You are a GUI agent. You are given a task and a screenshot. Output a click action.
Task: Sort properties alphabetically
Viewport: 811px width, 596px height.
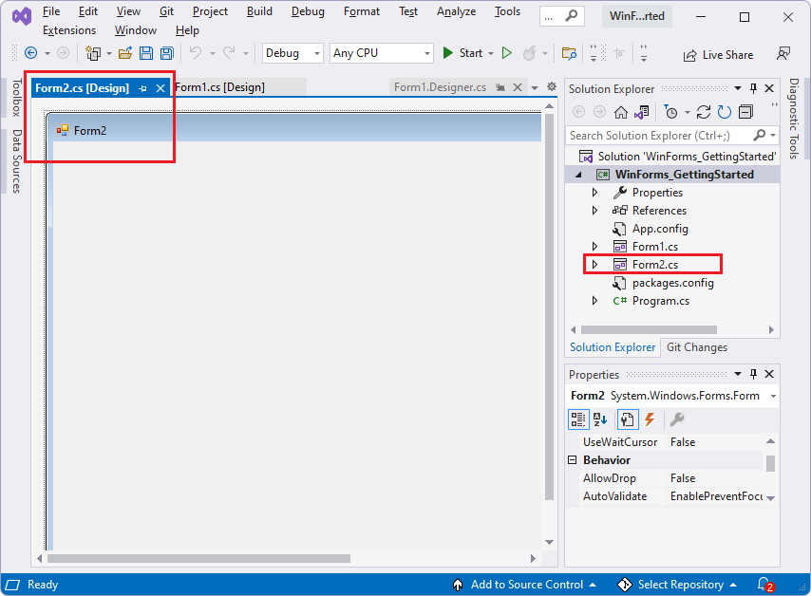click(x=599, y=419)
